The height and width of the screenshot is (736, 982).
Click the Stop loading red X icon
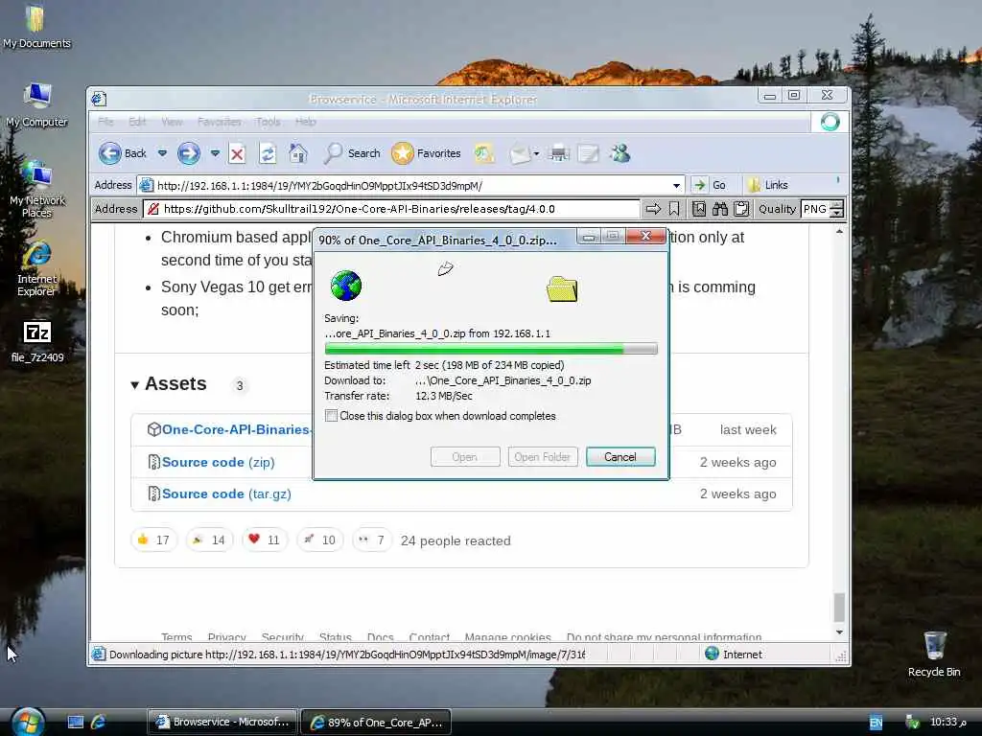[237, 154]
